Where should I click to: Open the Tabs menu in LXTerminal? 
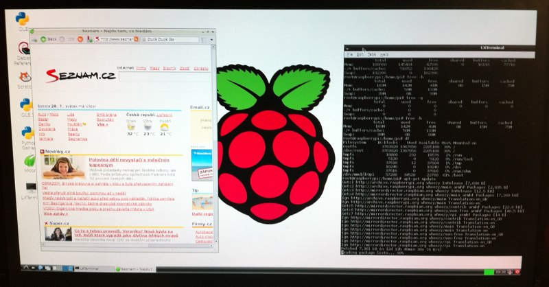pos(372,55)
